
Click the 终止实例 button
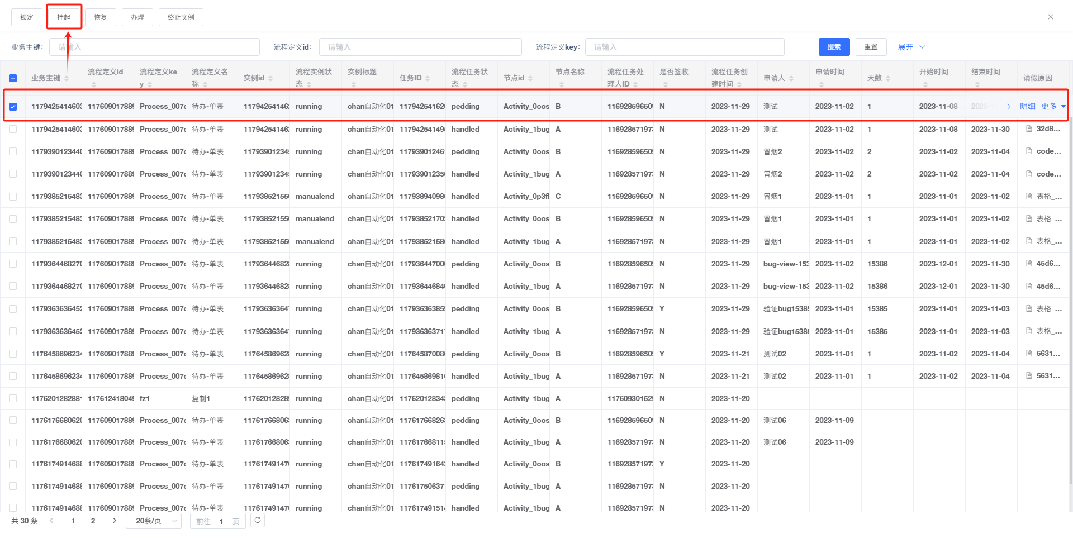pos(181,17)
